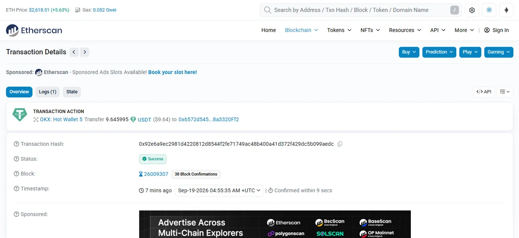Viewport: 519px width, 238px height.
Task: Open the timestamp format dropdown
Action: click(x=219, y=191)
